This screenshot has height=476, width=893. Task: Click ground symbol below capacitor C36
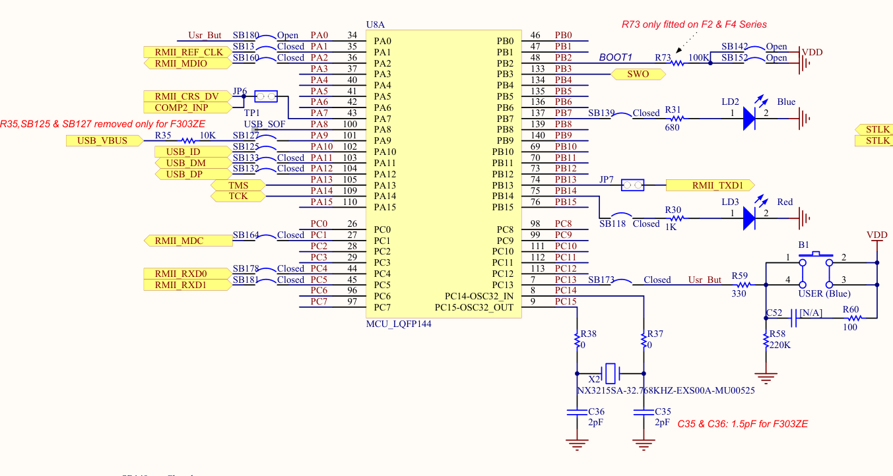point(578,444)
